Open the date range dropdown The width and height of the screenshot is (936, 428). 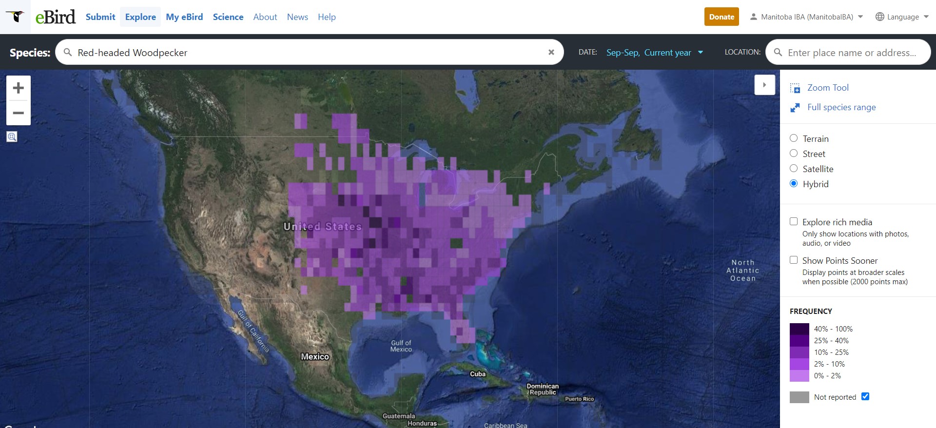(x=654, y=53)
